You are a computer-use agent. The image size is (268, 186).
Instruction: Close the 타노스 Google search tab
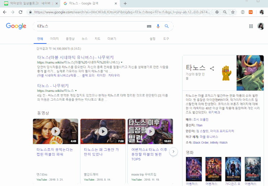(x=116, y=3)
